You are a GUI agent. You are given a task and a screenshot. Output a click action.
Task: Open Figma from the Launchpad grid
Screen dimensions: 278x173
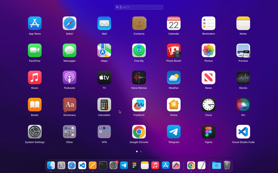(x=208, y=132)
